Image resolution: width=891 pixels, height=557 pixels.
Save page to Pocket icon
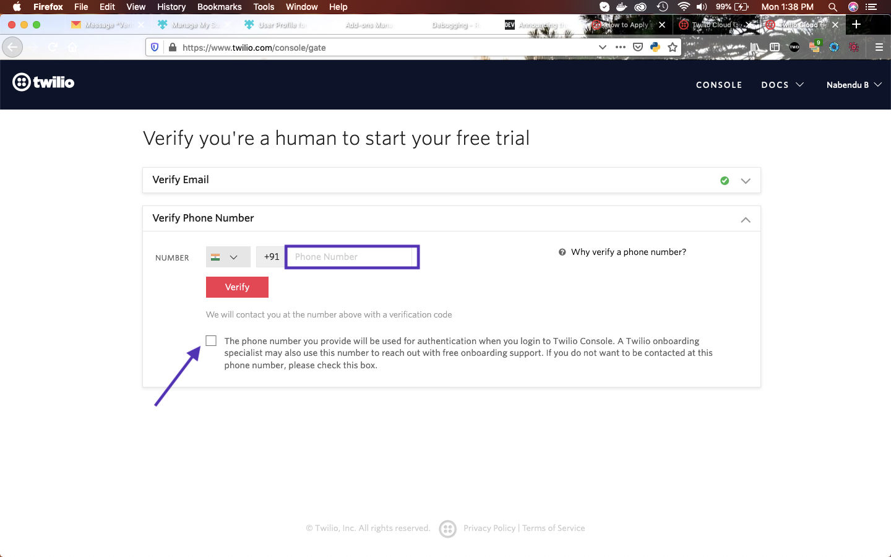[638, 47]
